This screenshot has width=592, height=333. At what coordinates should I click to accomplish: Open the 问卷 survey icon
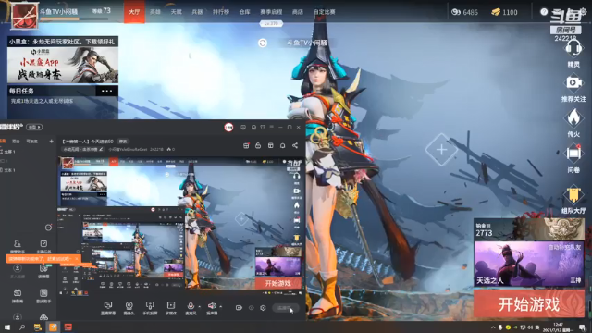(573, 154)
